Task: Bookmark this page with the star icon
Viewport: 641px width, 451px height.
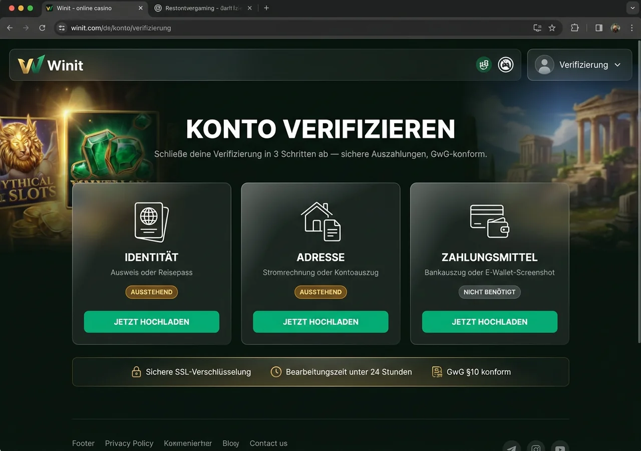Action: 552,28
